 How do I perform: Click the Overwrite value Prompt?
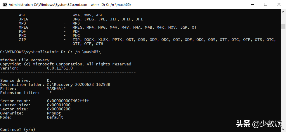point(54,113)
